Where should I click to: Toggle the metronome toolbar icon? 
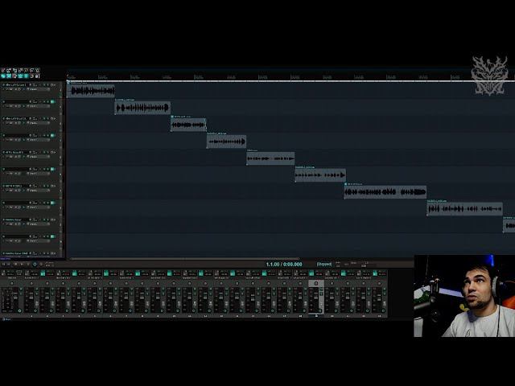tap(38, 70)
